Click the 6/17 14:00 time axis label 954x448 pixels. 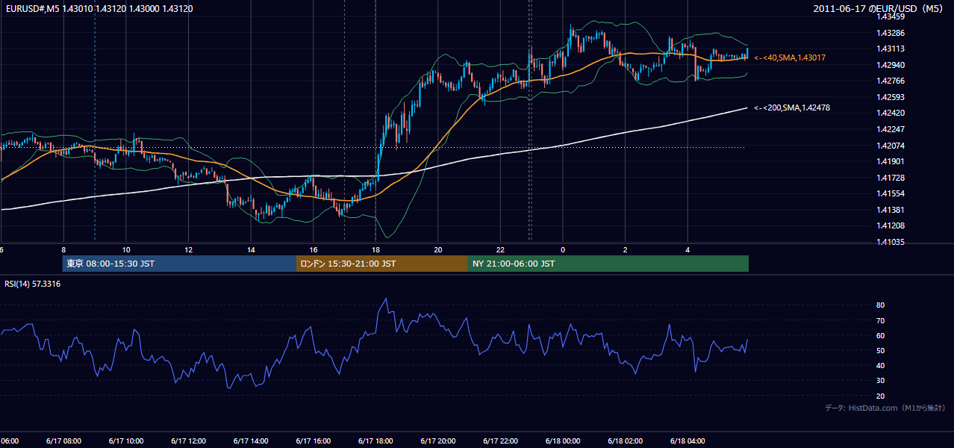pos(251,441)
